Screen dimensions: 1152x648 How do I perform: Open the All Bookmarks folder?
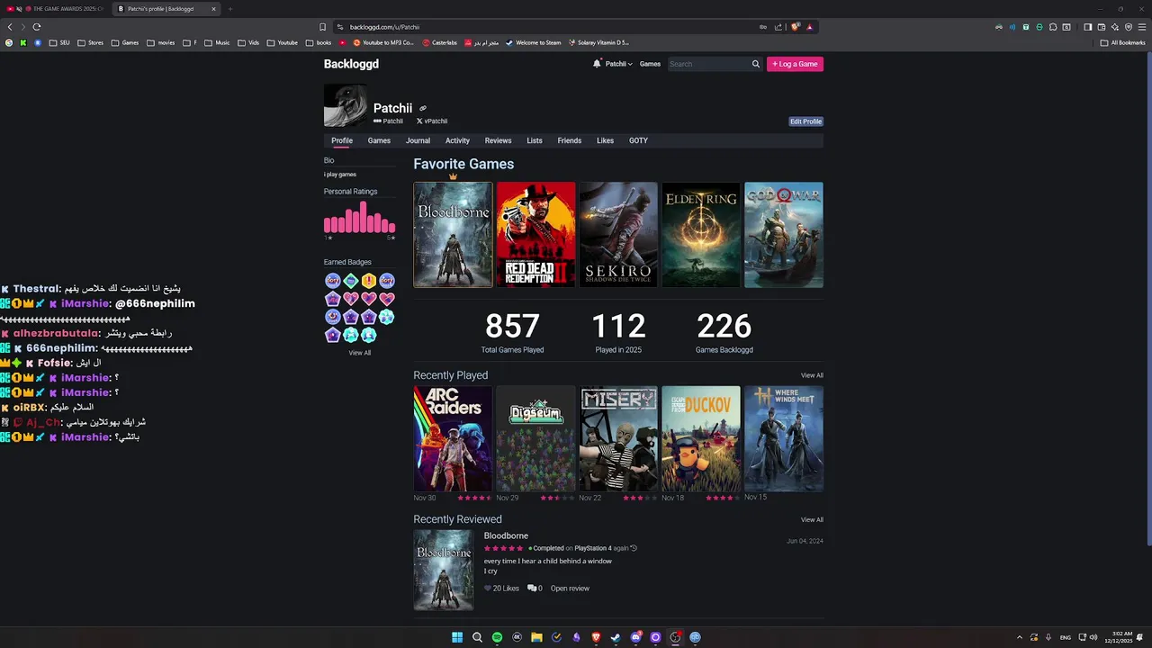click(x=1123, y=42)
